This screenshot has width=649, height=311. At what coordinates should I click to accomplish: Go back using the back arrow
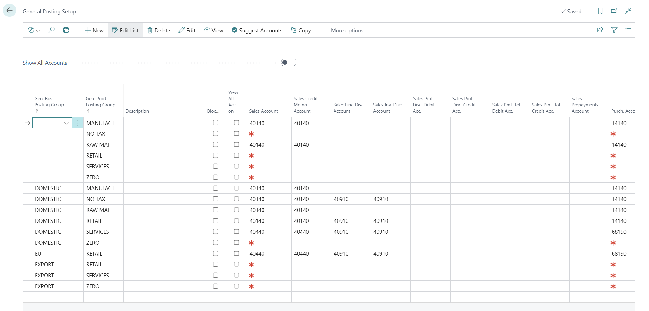[10, 11]
